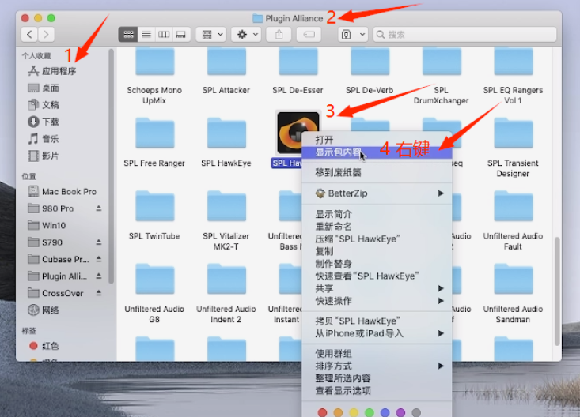Choose 重新命名 from the context menu
The image size is (580, 417).
[377, 227]
